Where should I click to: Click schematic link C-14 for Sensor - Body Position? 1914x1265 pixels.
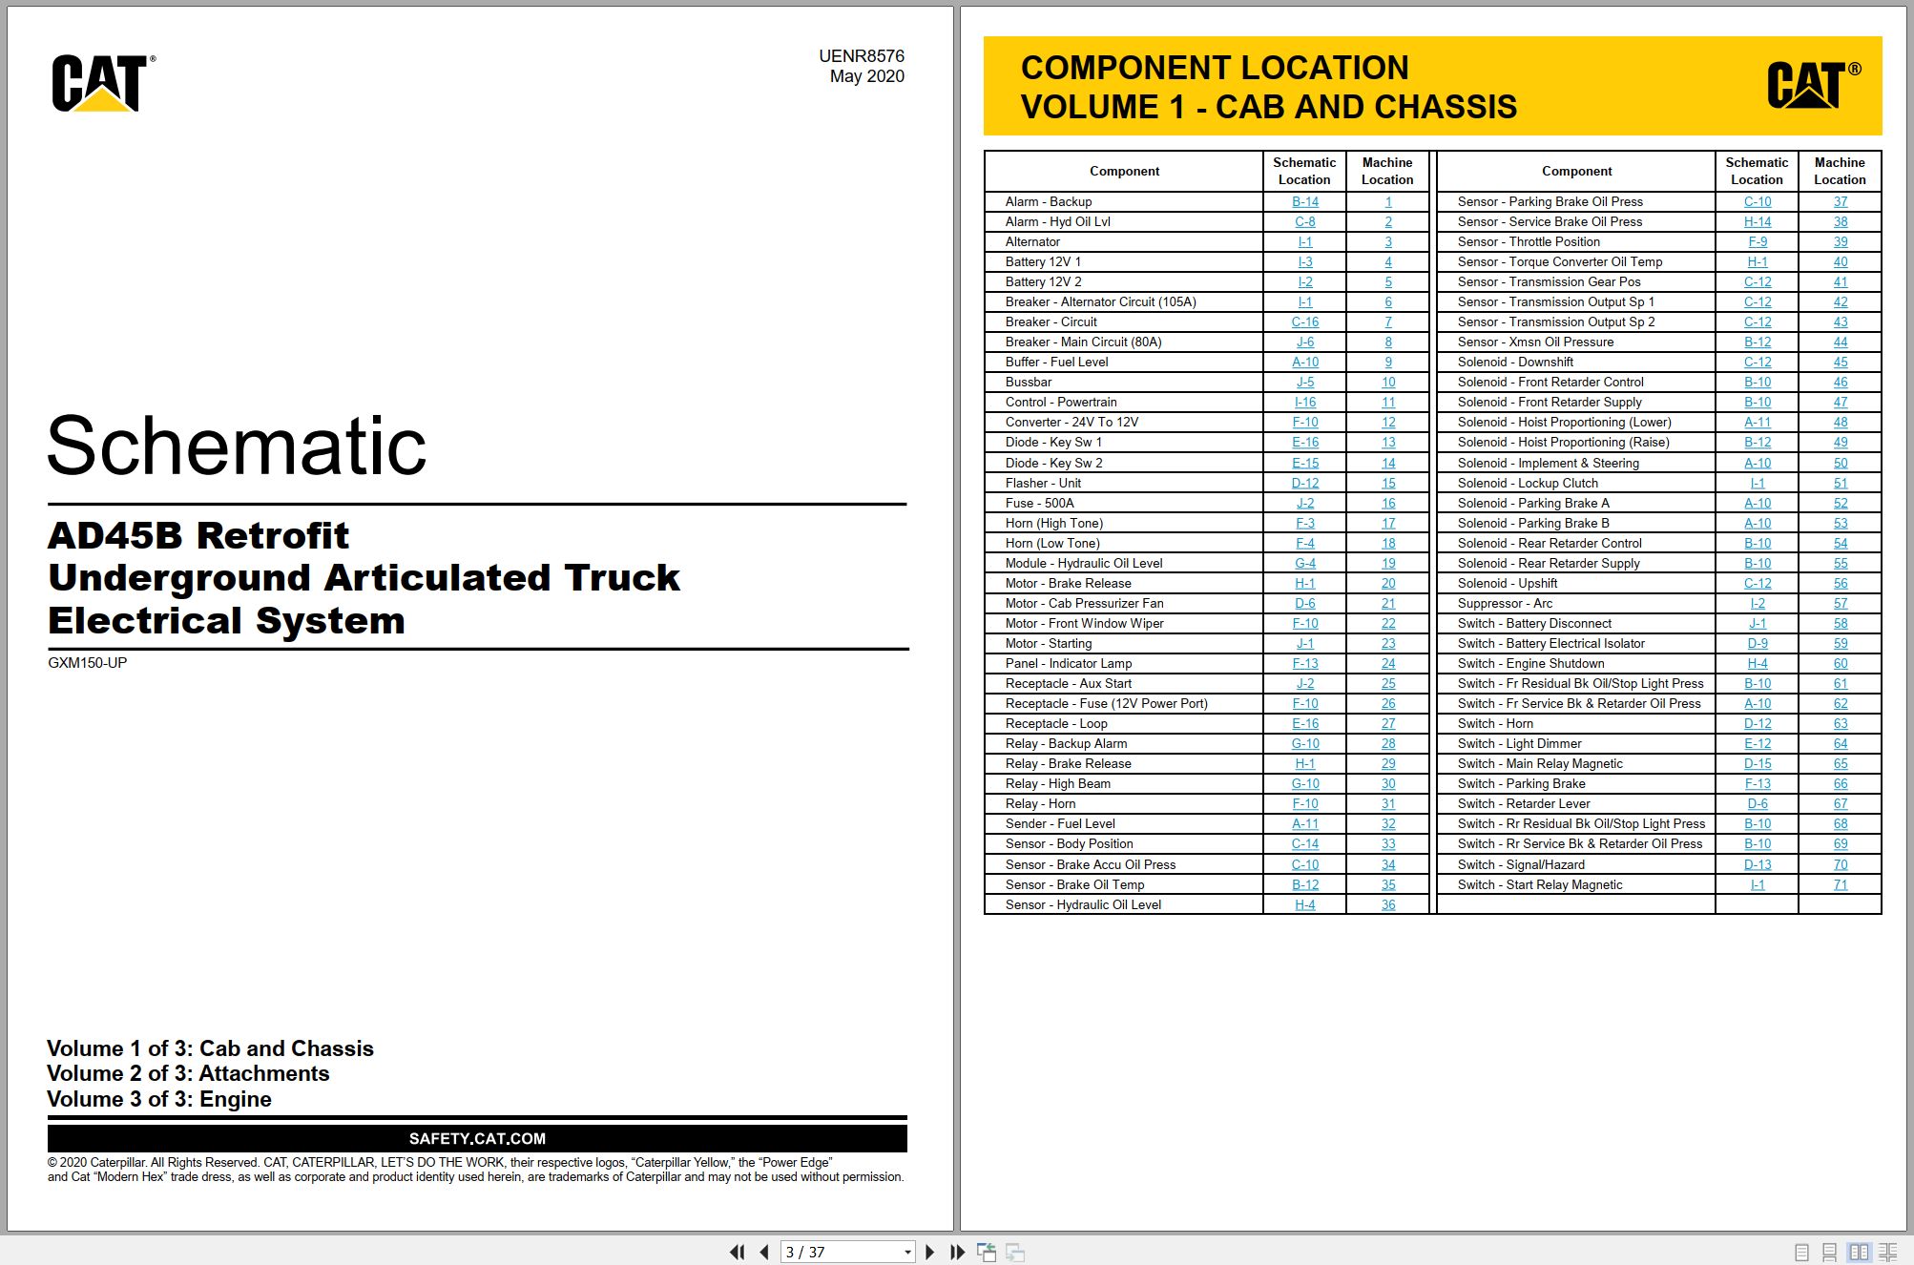[1304, 843]
